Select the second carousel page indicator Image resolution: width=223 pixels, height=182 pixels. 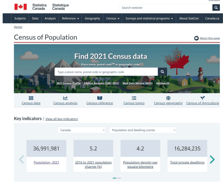(119, 178)
